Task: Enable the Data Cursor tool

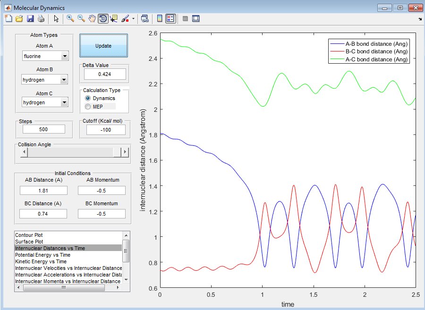Action: click(114, 18)
